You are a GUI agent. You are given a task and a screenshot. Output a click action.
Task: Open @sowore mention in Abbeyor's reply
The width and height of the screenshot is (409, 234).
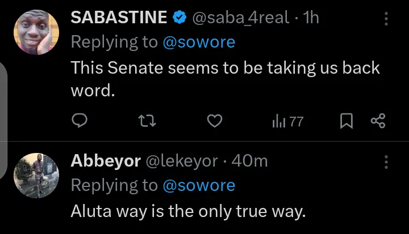click(x=199, y=185)
